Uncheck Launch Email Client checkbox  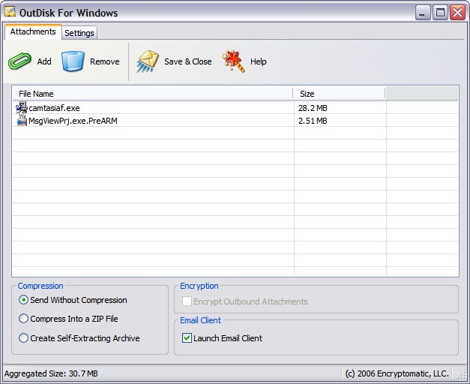(187, 338)
